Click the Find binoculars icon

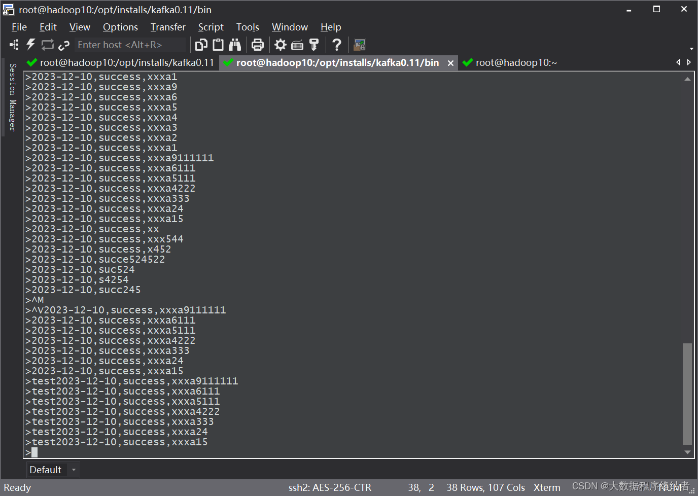[235, 45]
